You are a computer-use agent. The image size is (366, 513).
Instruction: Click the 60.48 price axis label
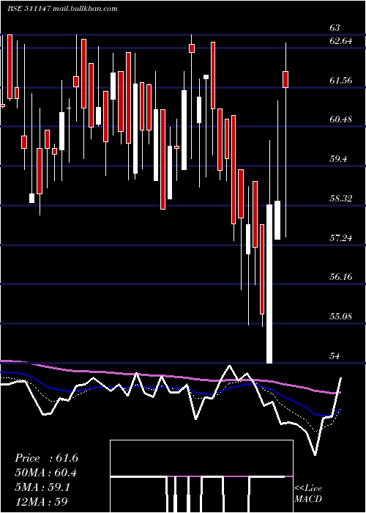(341, 119)
